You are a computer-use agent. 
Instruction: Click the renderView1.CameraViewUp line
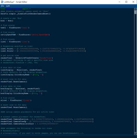(47, 121)
